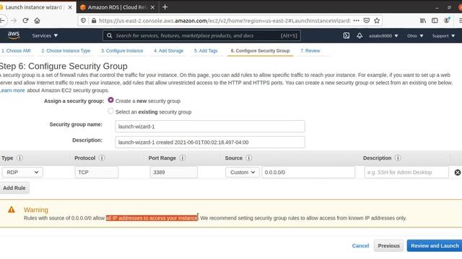Click the info icon next to Port Range
462x259 pixels.
[x=183, y=158]
